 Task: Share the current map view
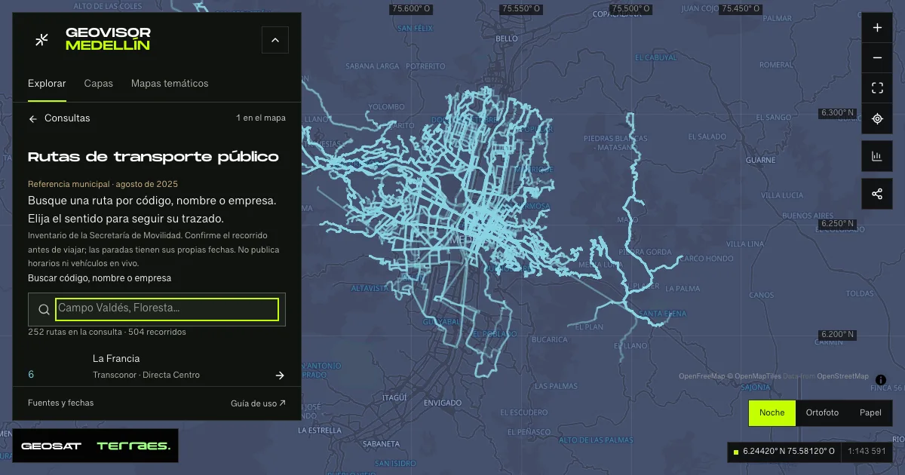coord(877,194)
